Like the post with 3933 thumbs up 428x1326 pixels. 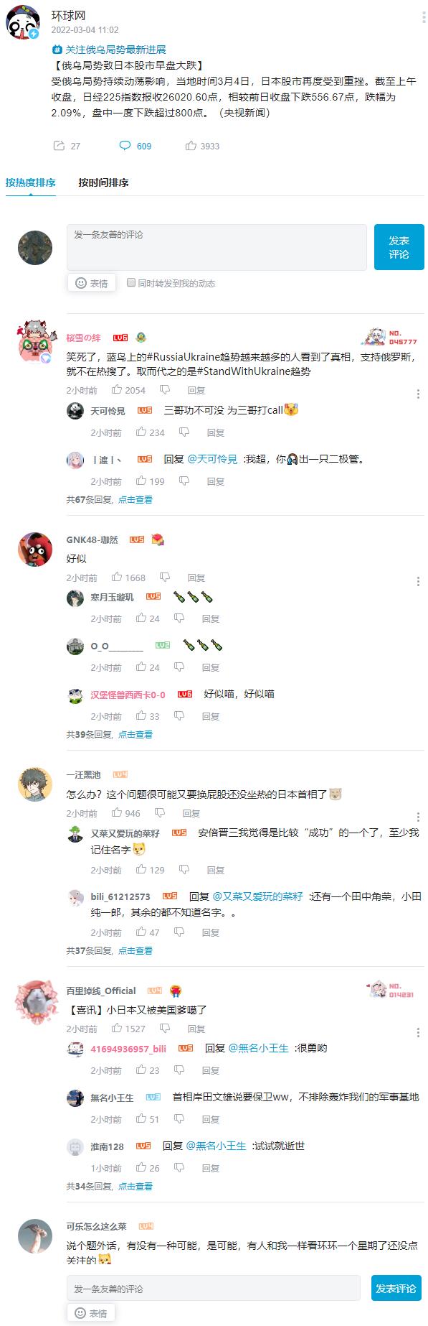point(191,146)
